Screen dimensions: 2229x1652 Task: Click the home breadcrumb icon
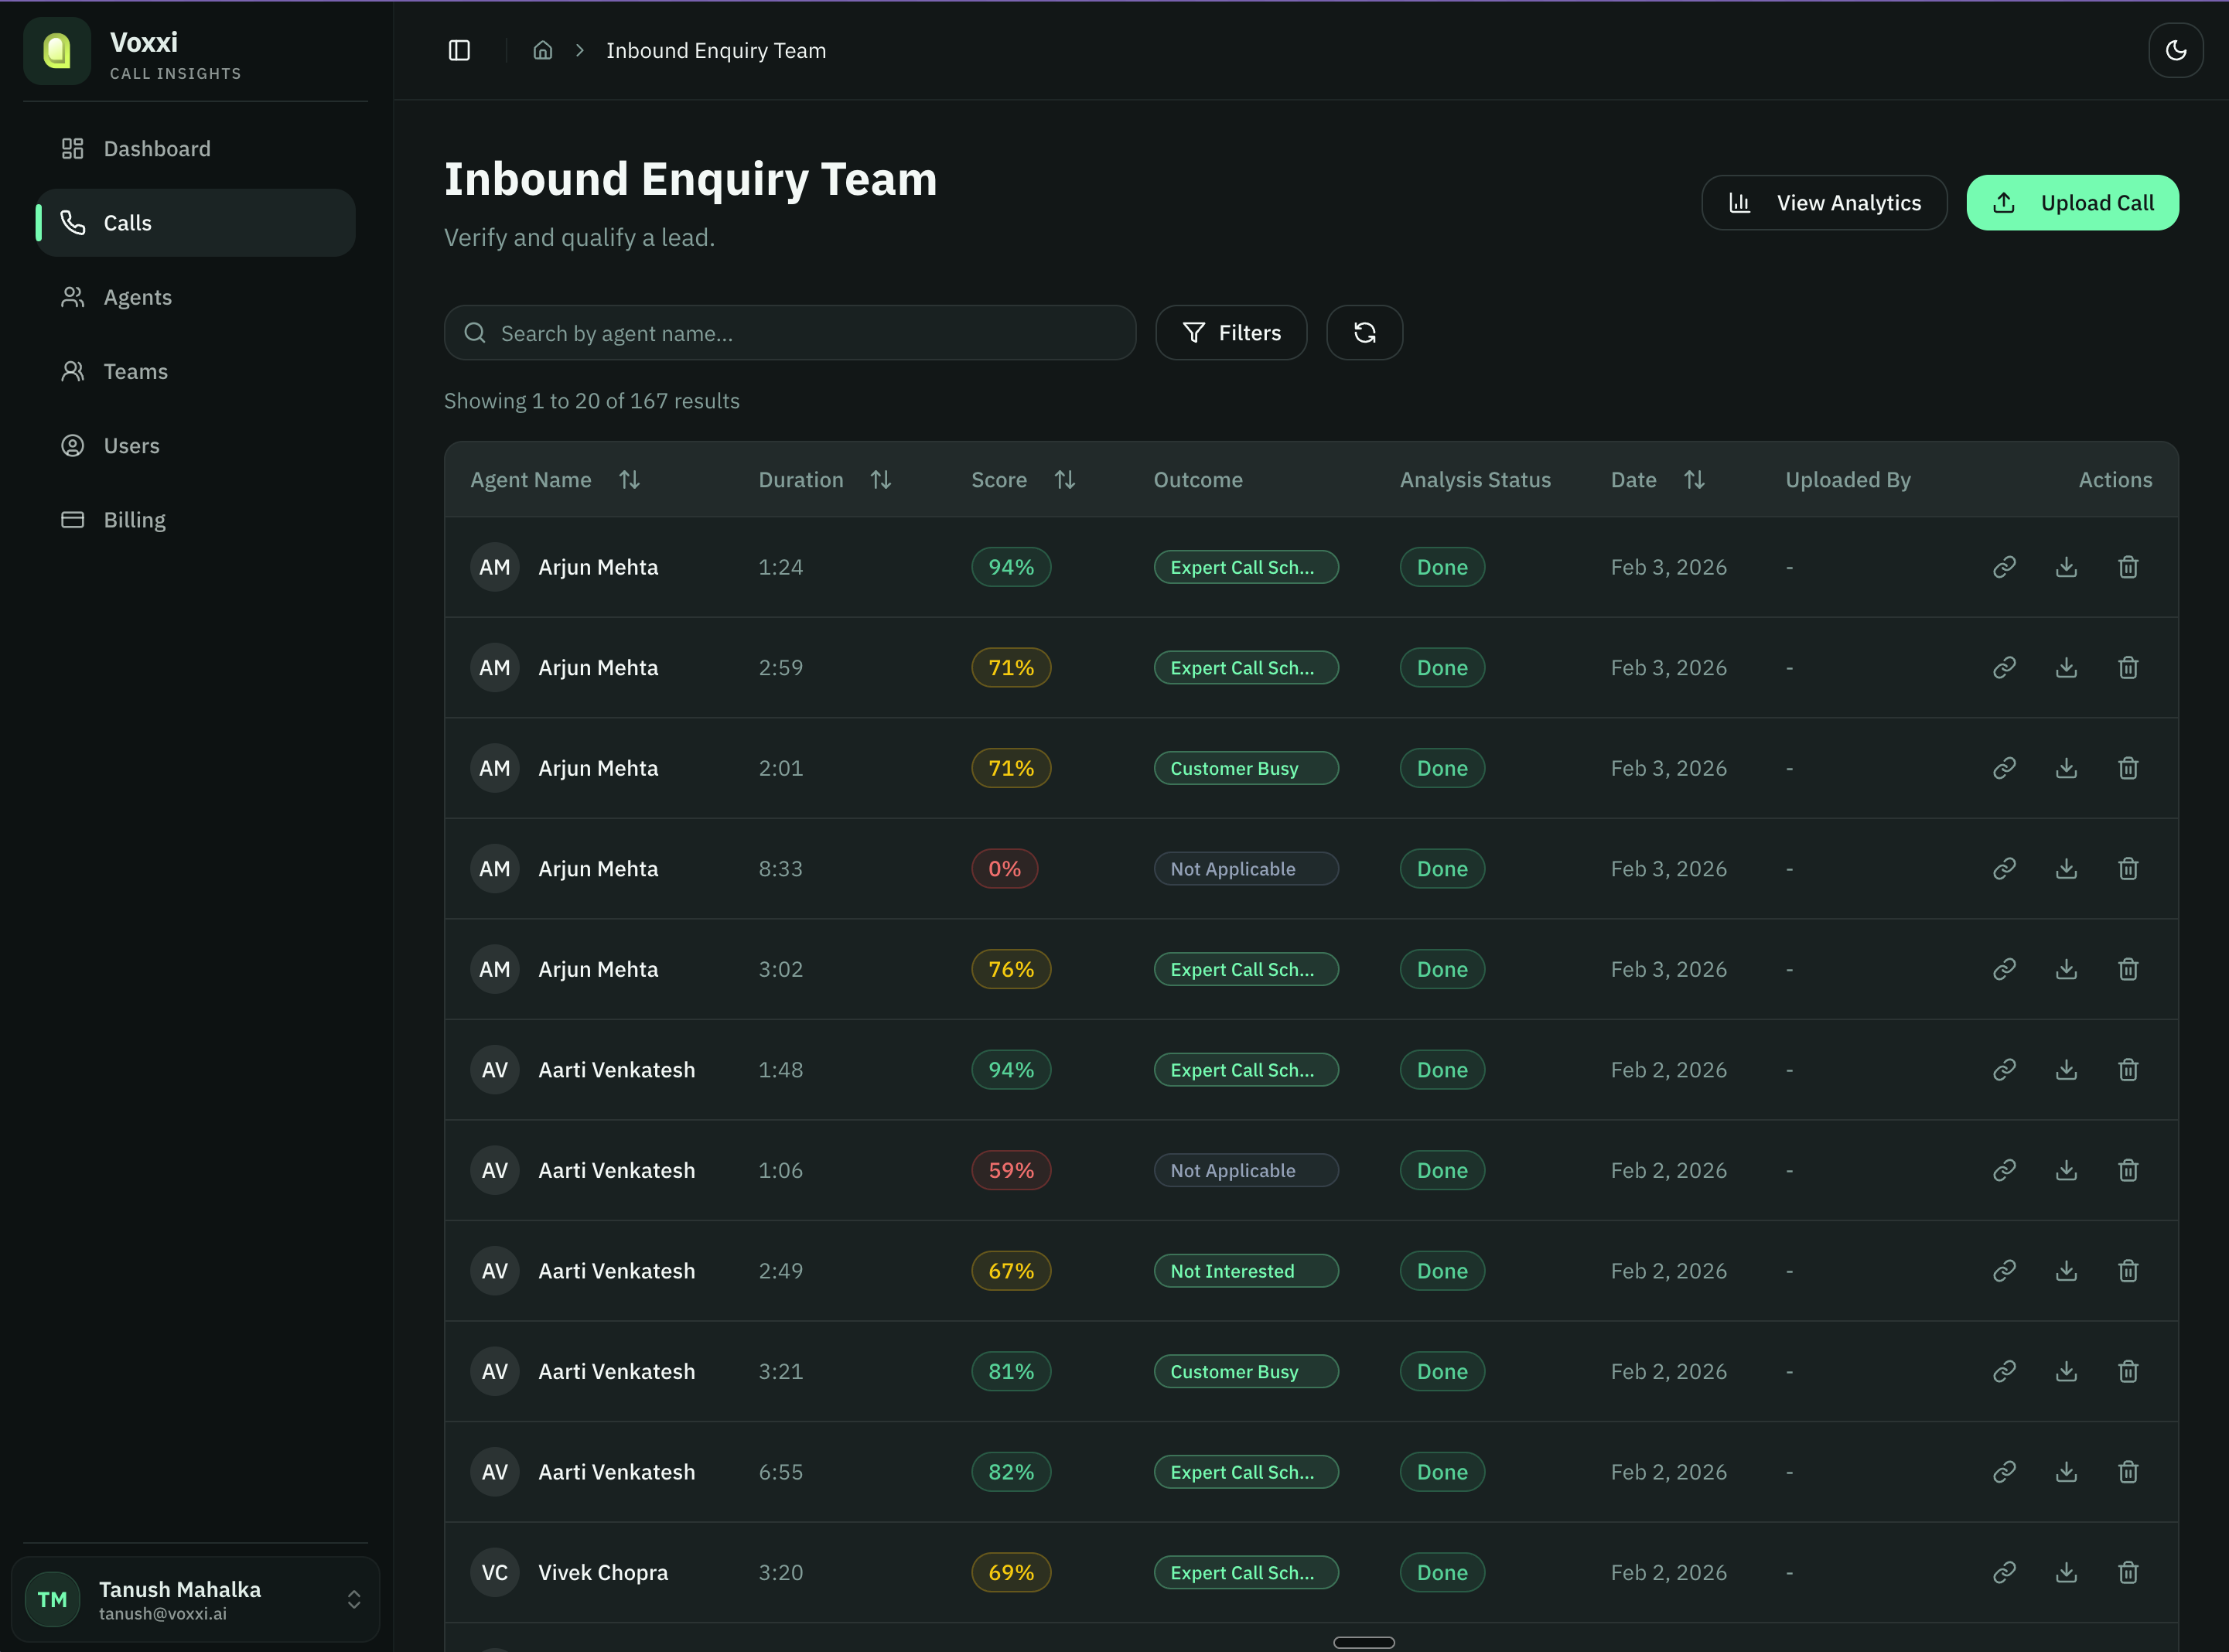543,50
